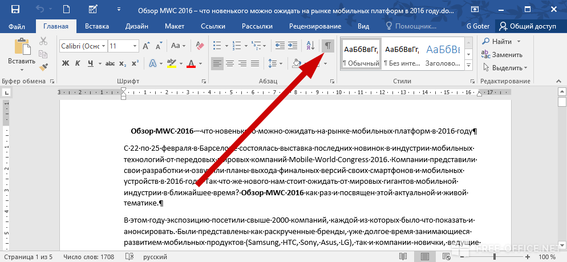Decrease font size with the shrink font icon

159,46
